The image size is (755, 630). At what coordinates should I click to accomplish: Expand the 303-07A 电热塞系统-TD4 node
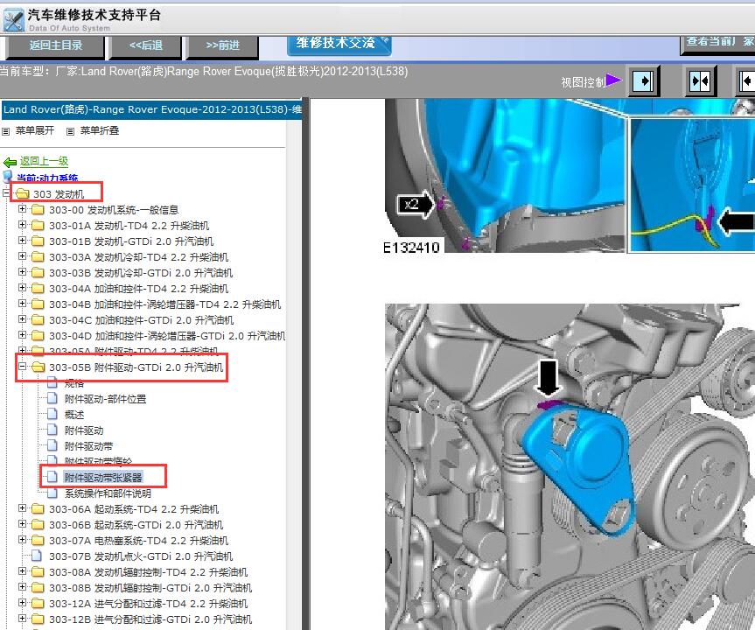pos(22,540)
